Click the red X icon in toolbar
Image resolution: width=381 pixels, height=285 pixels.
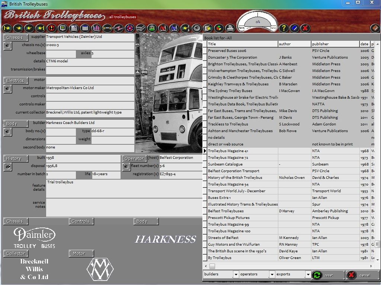coord(305,28)
